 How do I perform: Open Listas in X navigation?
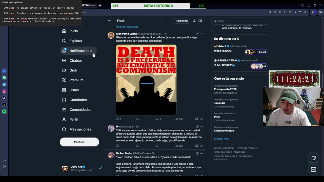pos(70,90)
